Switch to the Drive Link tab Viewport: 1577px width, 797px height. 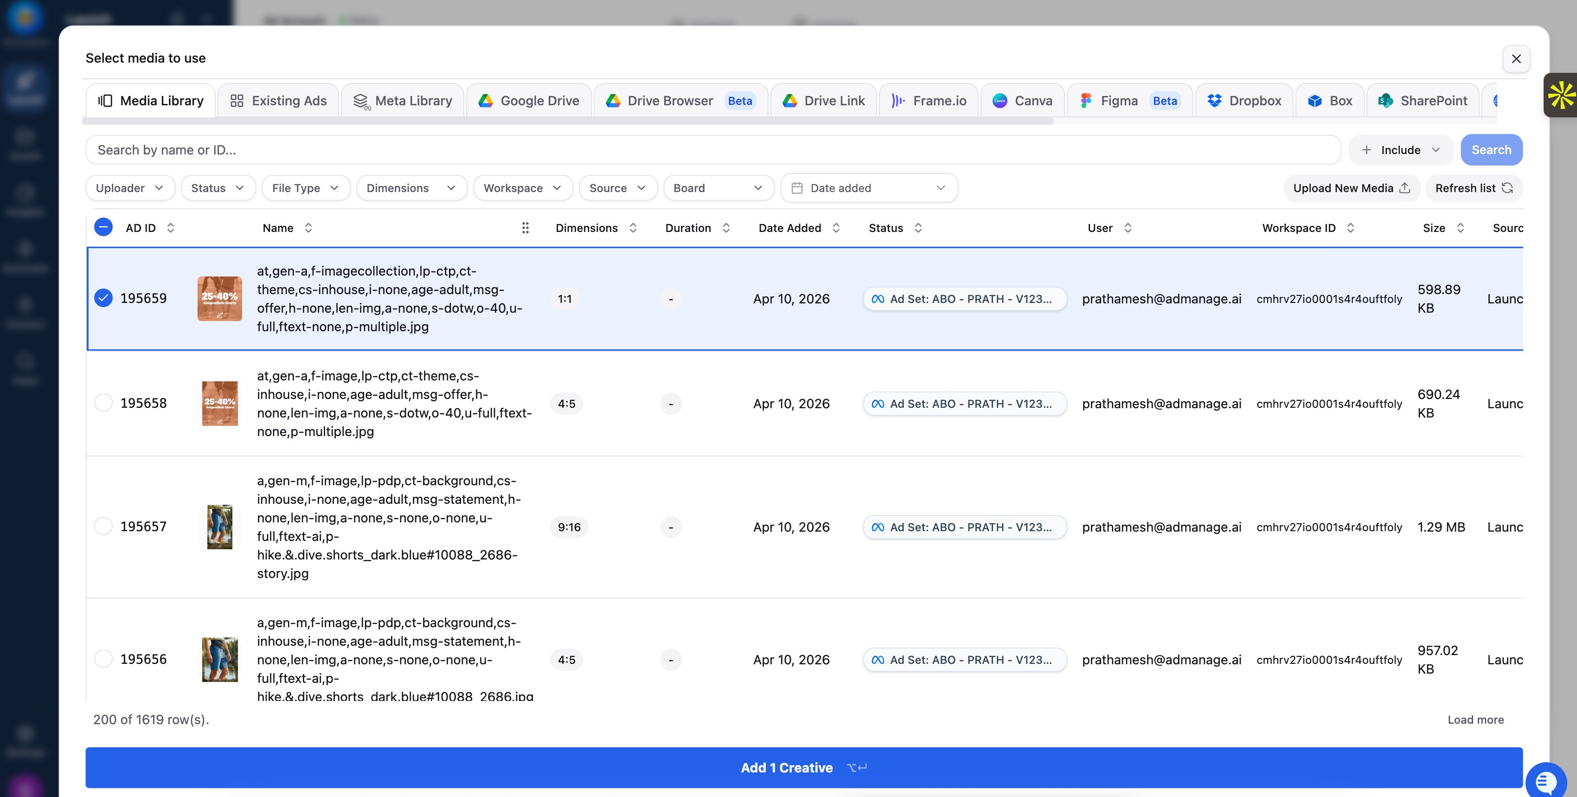pyautogui.click(x=823, y=100)
